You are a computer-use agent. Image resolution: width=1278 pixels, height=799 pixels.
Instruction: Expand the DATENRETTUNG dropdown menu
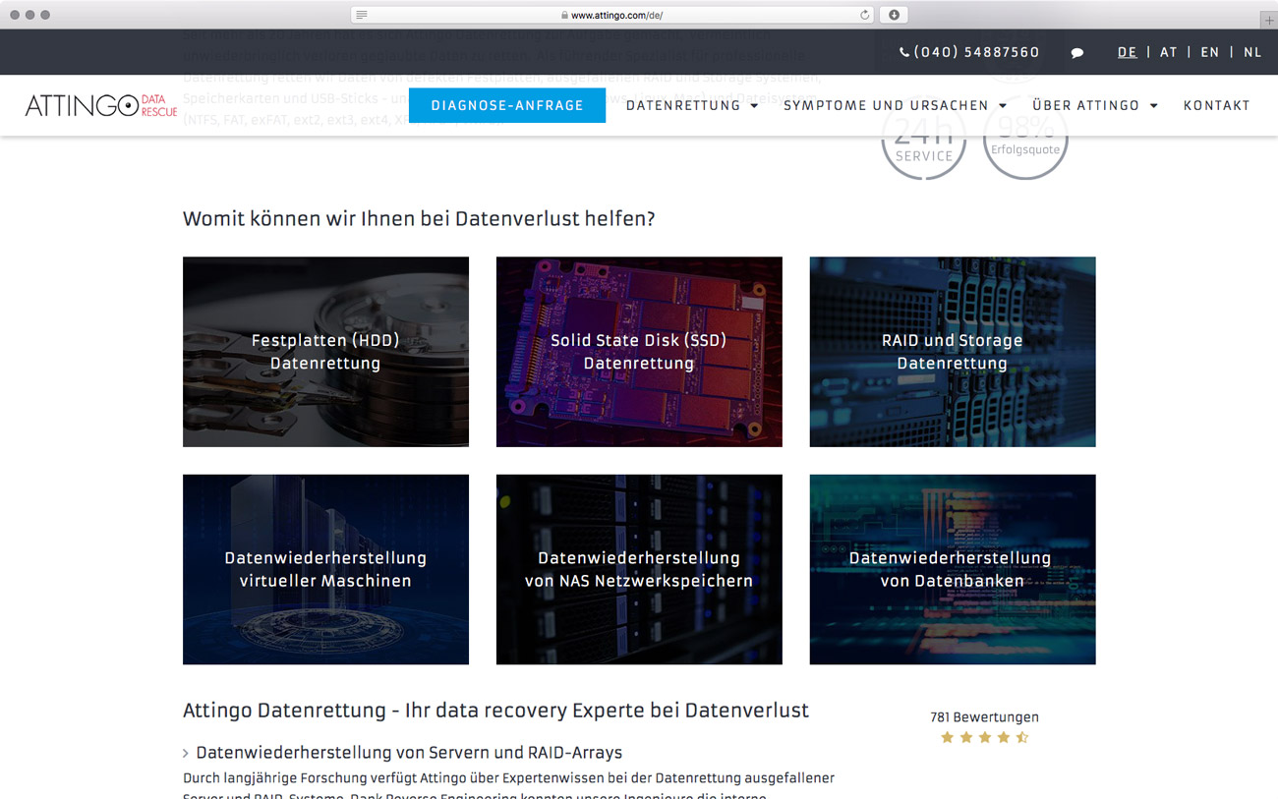pos(692,105)
